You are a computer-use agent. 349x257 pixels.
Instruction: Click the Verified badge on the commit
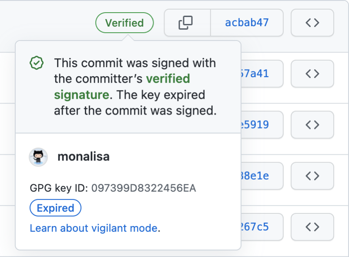pyautogui.click(x=124, y=23)
